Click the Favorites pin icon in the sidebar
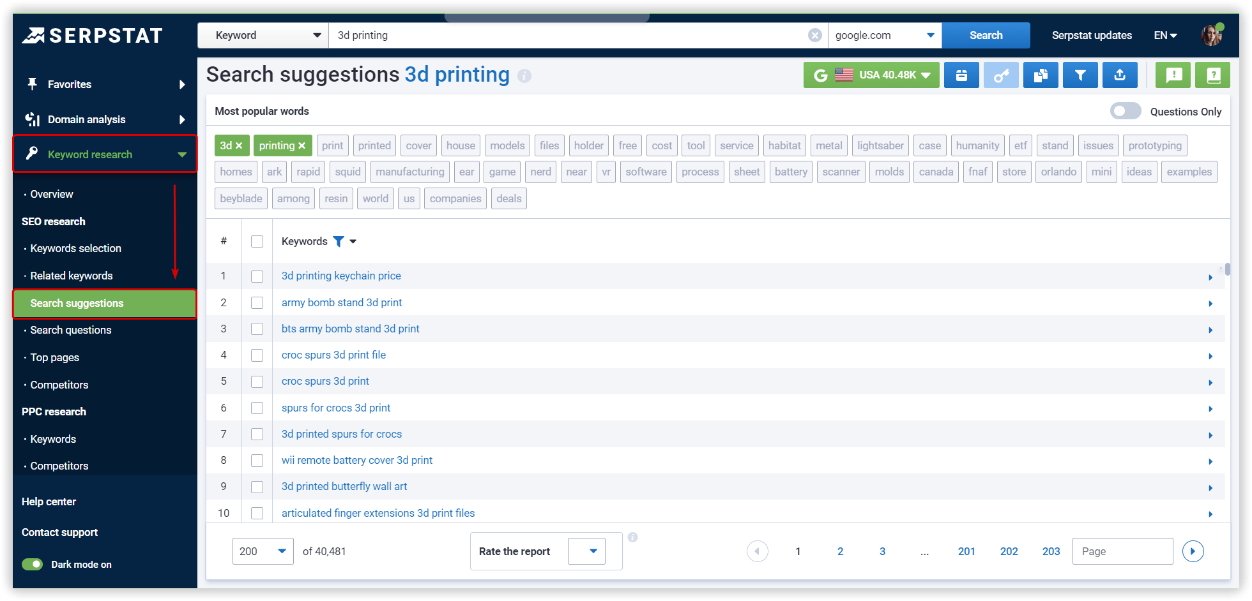 32,84
